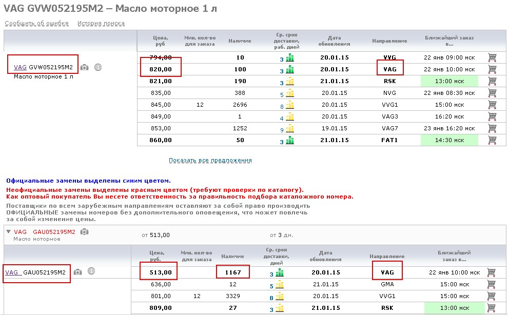Click 'Дата обновления' header in top table
This screenshot has height=315, width=508.
click(335, 41)
